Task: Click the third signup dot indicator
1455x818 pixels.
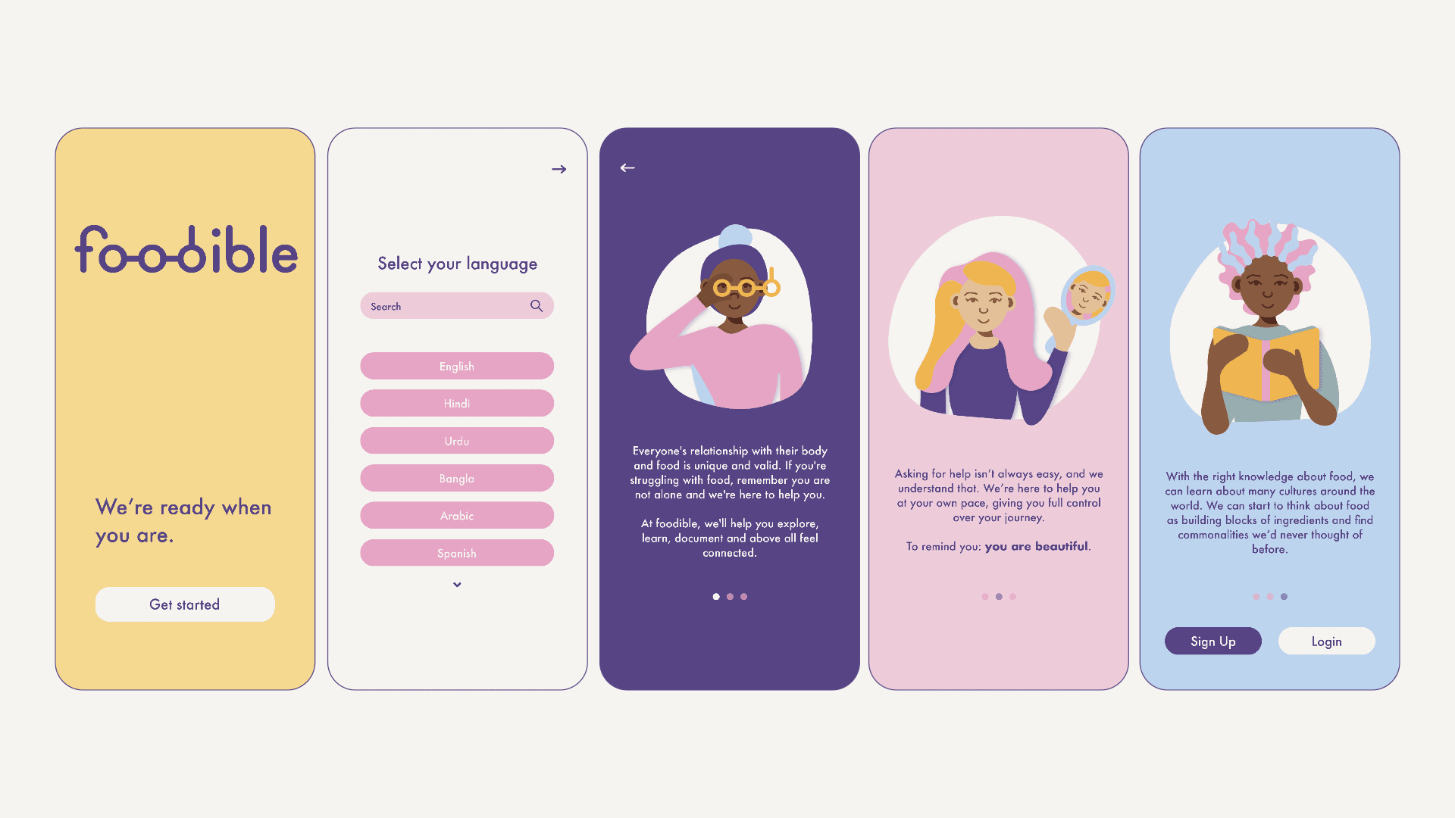Action: tap(1284, 596)
